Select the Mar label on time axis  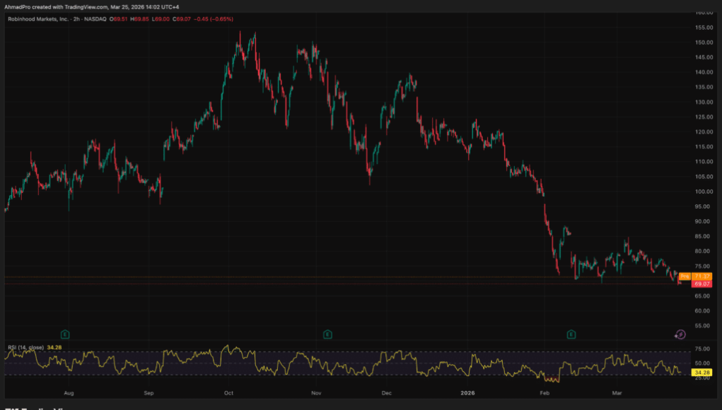click(x=617, y=392)
